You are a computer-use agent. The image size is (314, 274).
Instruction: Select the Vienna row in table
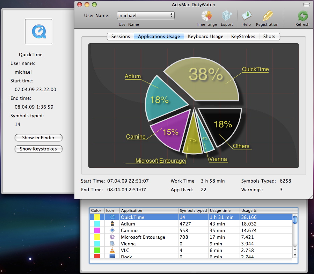191,243
